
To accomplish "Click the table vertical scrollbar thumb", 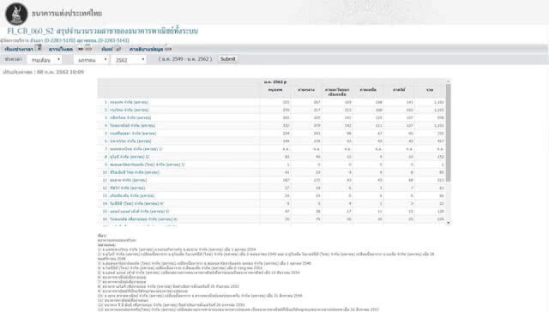I will click(448, 133).
